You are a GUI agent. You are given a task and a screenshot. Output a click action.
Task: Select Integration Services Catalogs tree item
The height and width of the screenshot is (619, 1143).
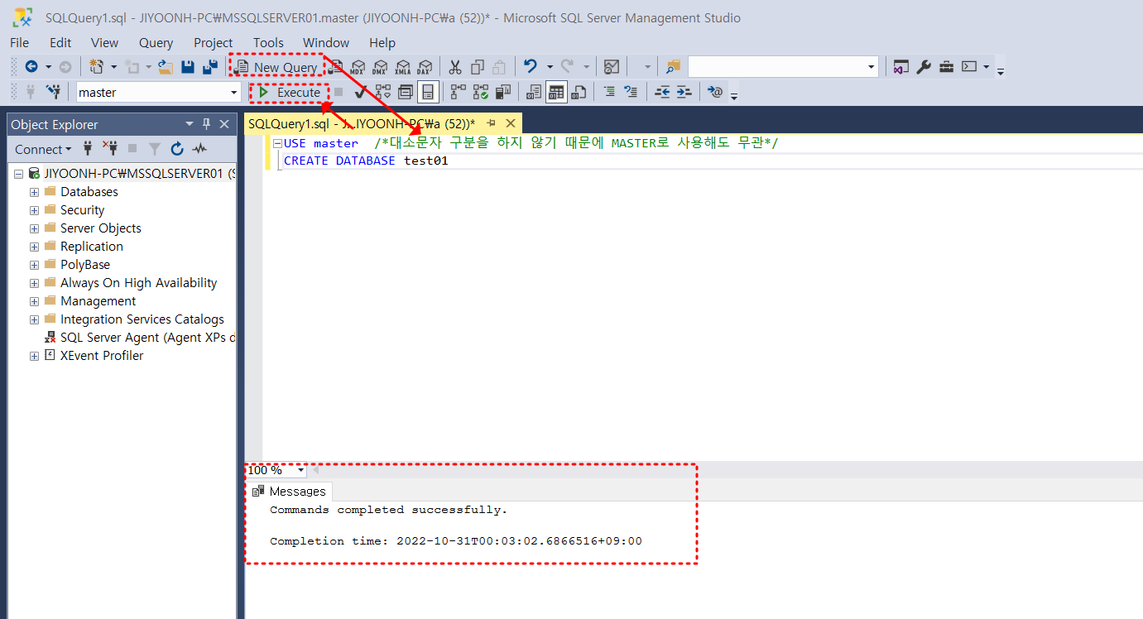(x=142, y=319)
